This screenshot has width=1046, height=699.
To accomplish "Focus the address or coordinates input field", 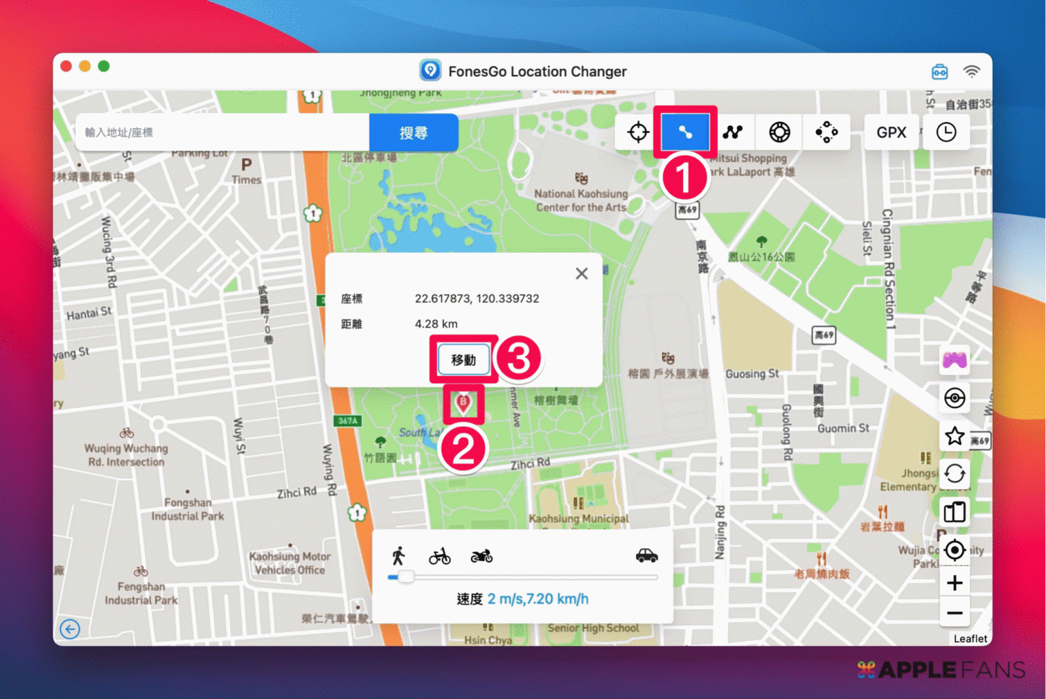I will [x=225, y=133].
